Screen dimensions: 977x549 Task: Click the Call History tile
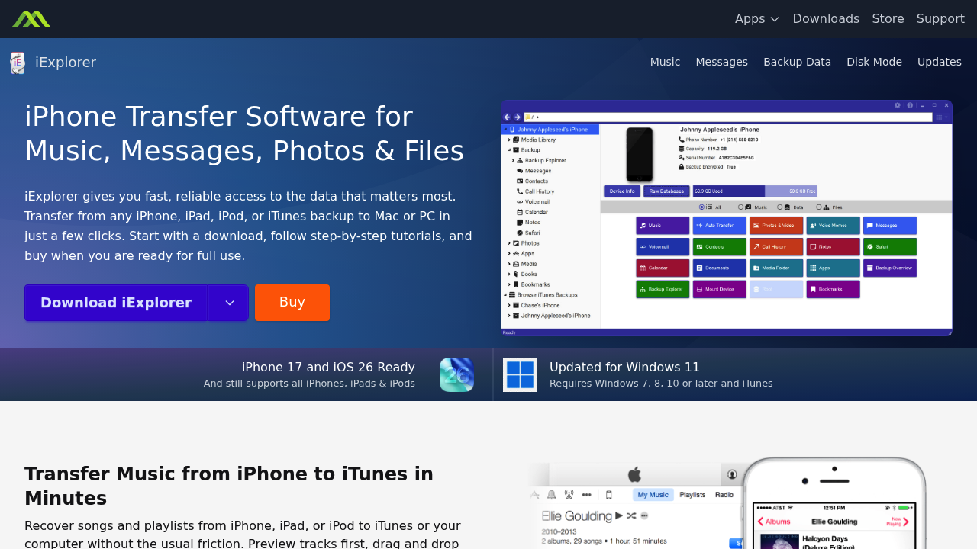coord(776,247)
